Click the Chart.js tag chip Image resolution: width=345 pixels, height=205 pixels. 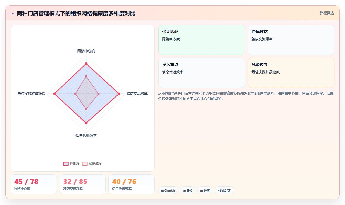[168, 190]
